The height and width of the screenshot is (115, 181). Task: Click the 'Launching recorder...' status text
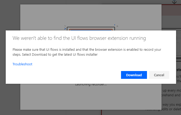91,85
